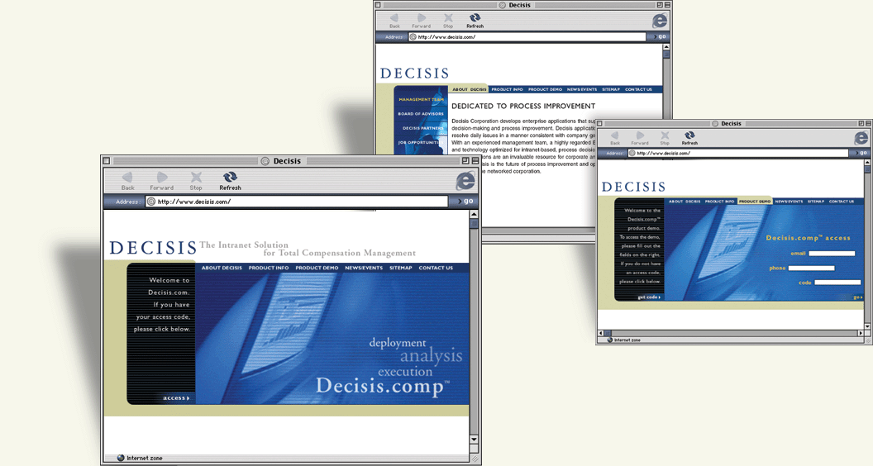
Task: Click Back arrow in the front-left browser window
Action: point(127,177)
